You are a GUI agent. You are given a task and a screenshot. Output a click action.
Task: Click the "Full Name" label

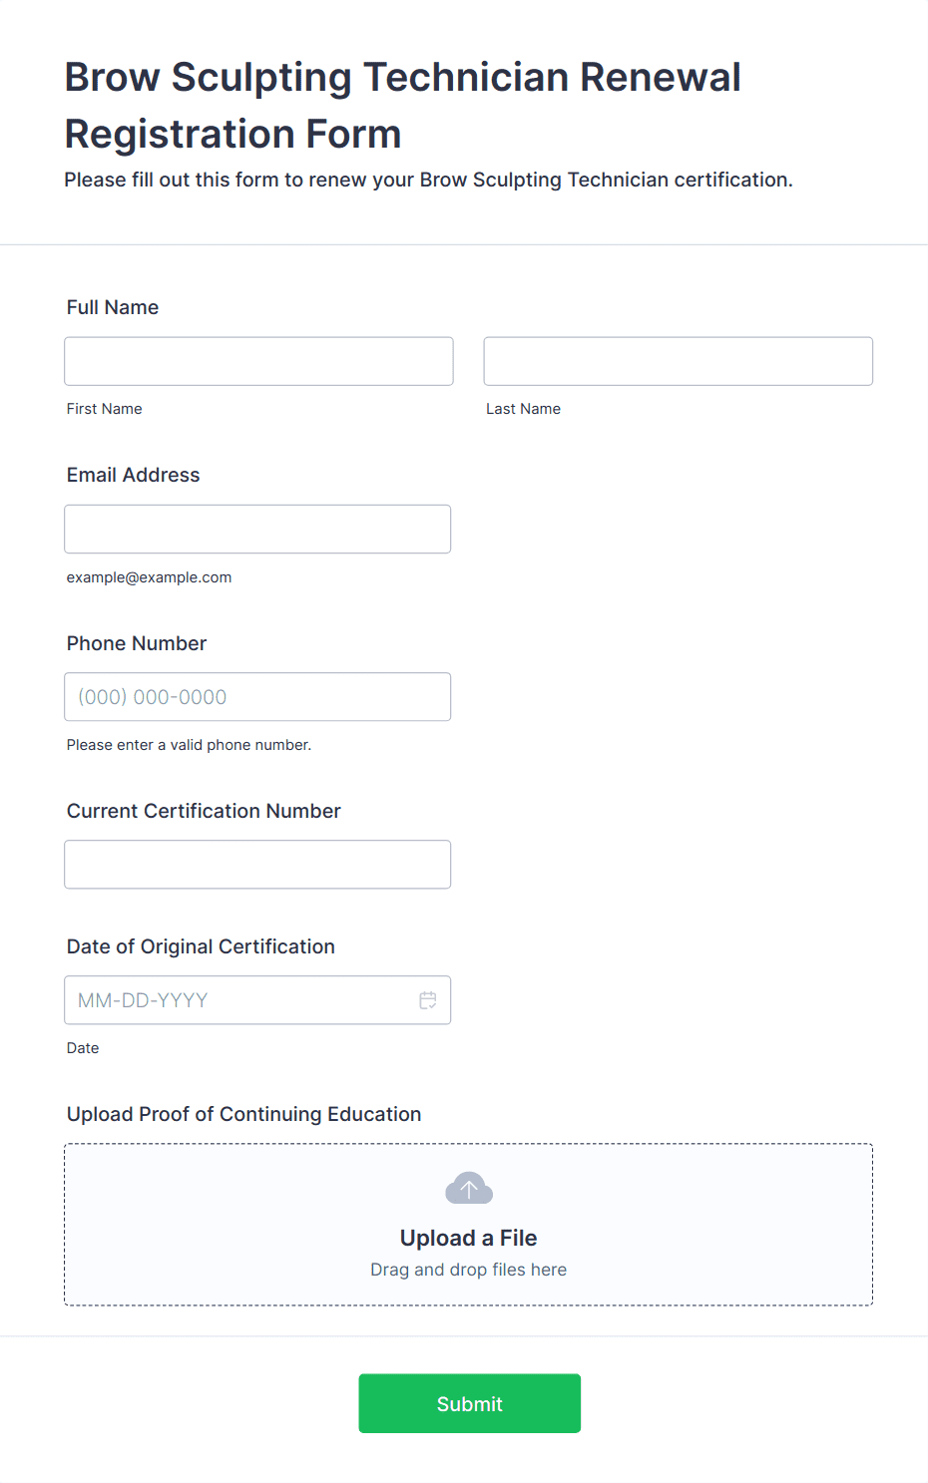(113, 307)
